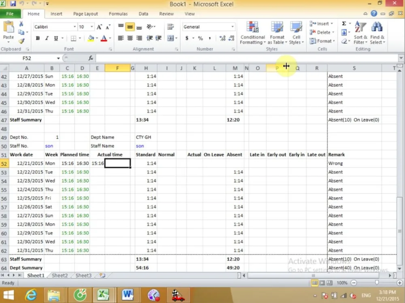Click Decrease Decimal button
This screenshot has width=405, height=303.
coord(231,38)
